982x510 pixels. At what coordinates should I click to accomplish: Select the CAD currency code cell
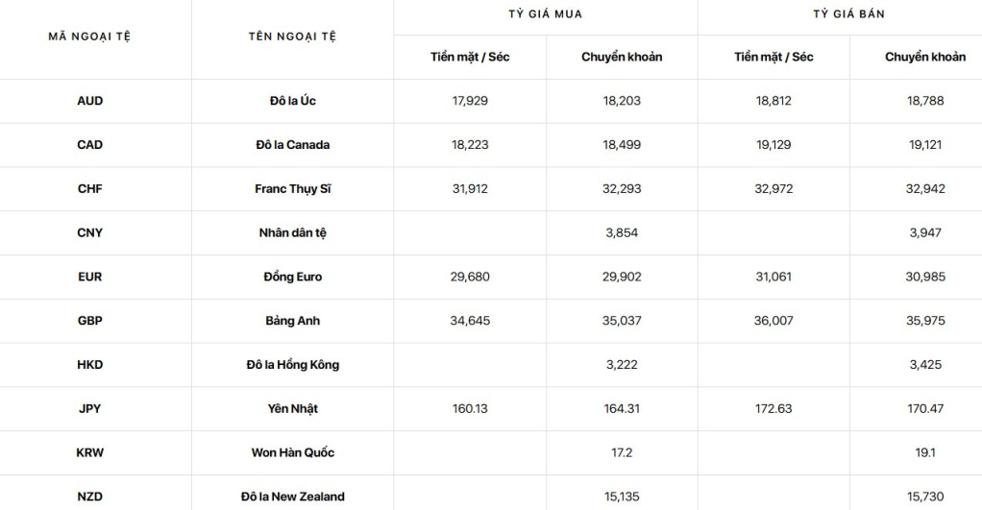click(89, 145)
